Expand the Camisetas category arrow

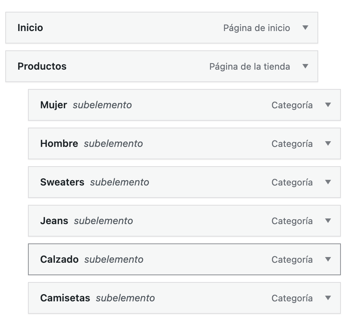coord(328,298)
